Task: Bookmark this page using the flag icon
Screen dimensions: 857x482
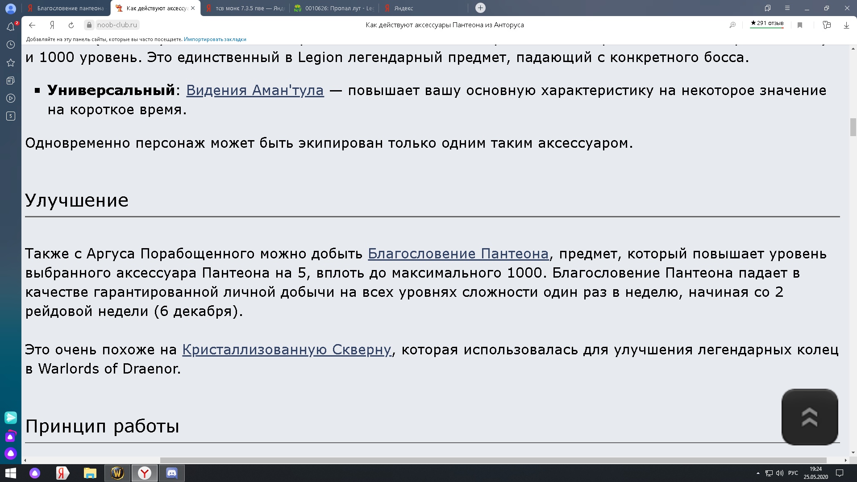Action: pos(800,25)
